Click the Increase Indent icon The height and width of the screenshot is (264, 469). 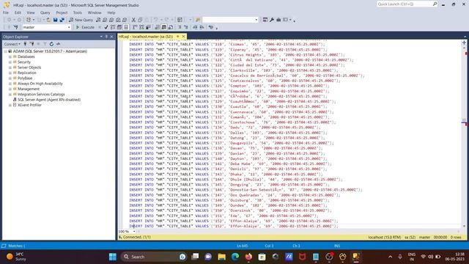pyautogui.click(x=202, y=27)
